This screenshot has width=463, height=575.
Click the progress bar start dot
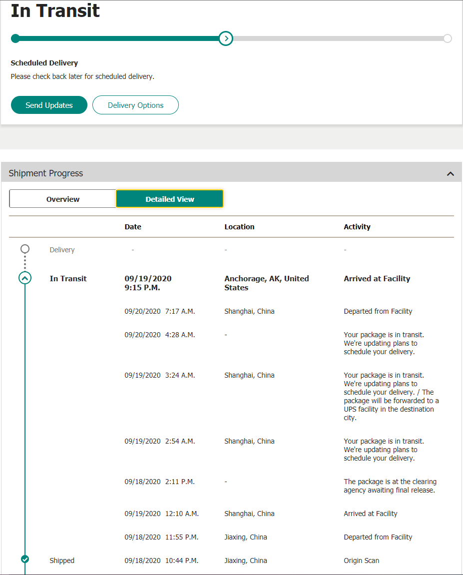tap(15, 38)
